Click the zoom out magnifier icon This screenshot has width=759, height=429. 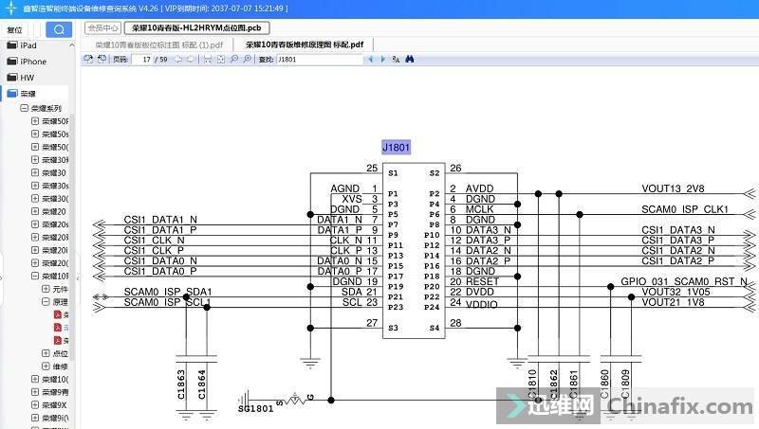234,59
